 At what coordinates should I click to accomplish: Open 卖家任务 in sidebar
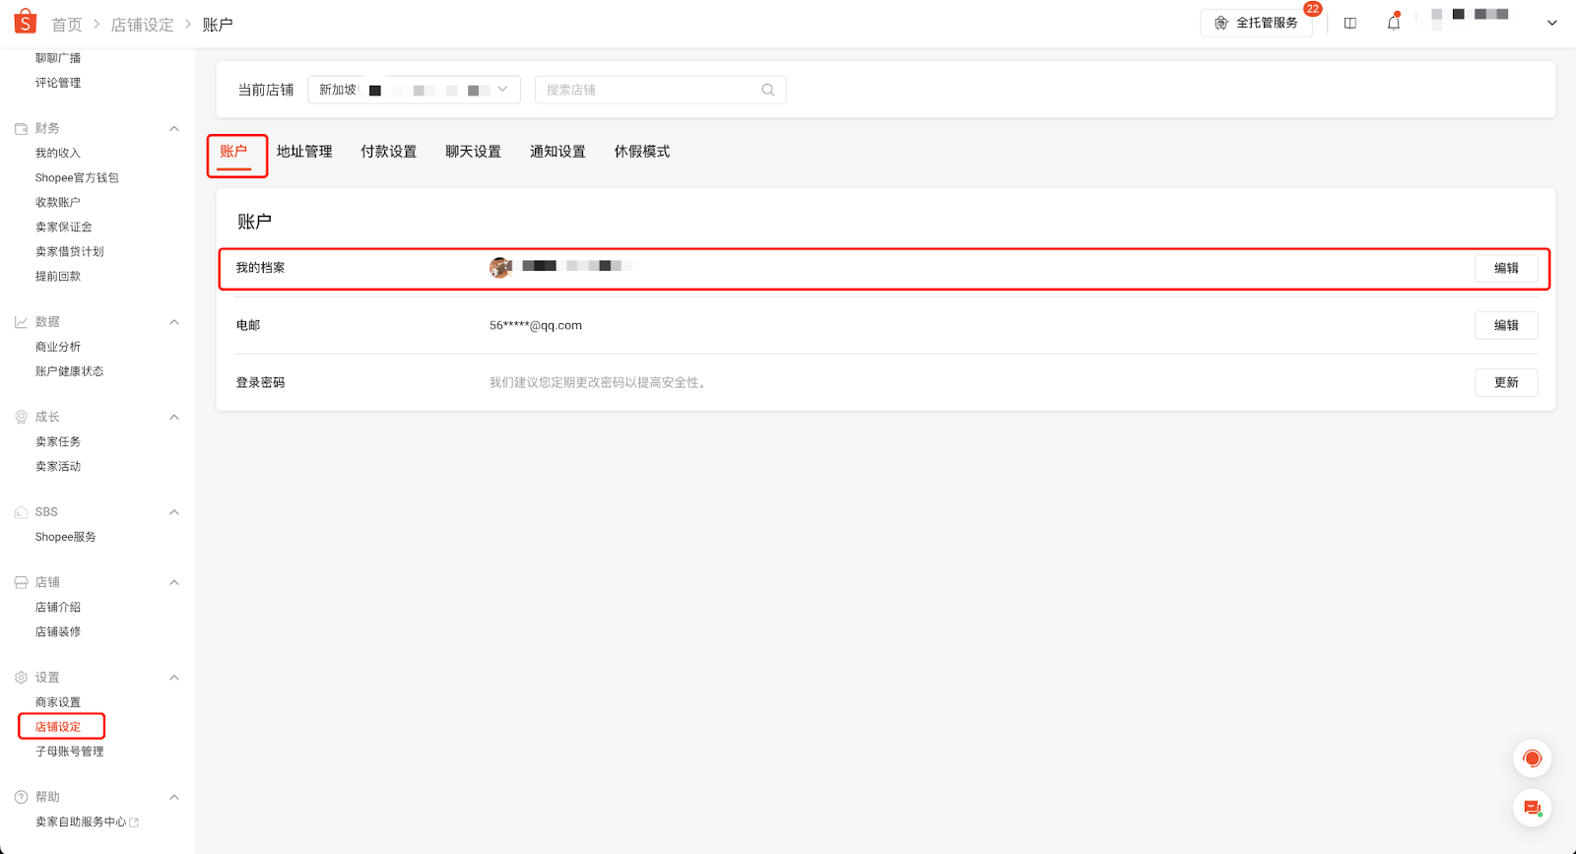coord(58,442)
